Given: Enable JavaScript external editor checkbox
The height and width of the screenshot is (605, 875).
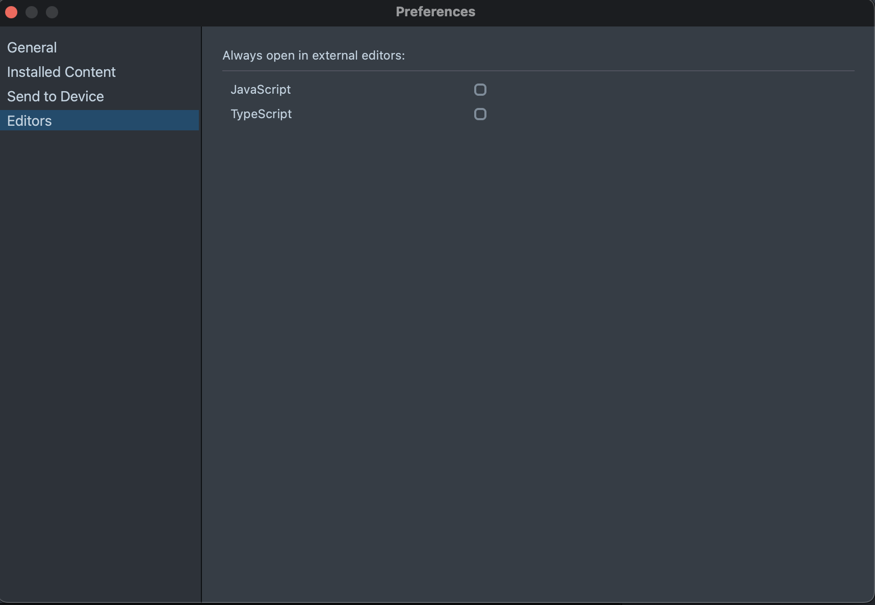Looking at the screenshot, I should click(480, 90).
